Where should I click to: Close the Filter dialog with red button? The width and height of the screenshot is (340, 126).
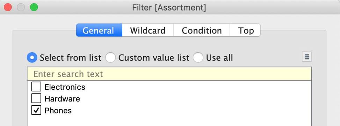coord(8,7)
